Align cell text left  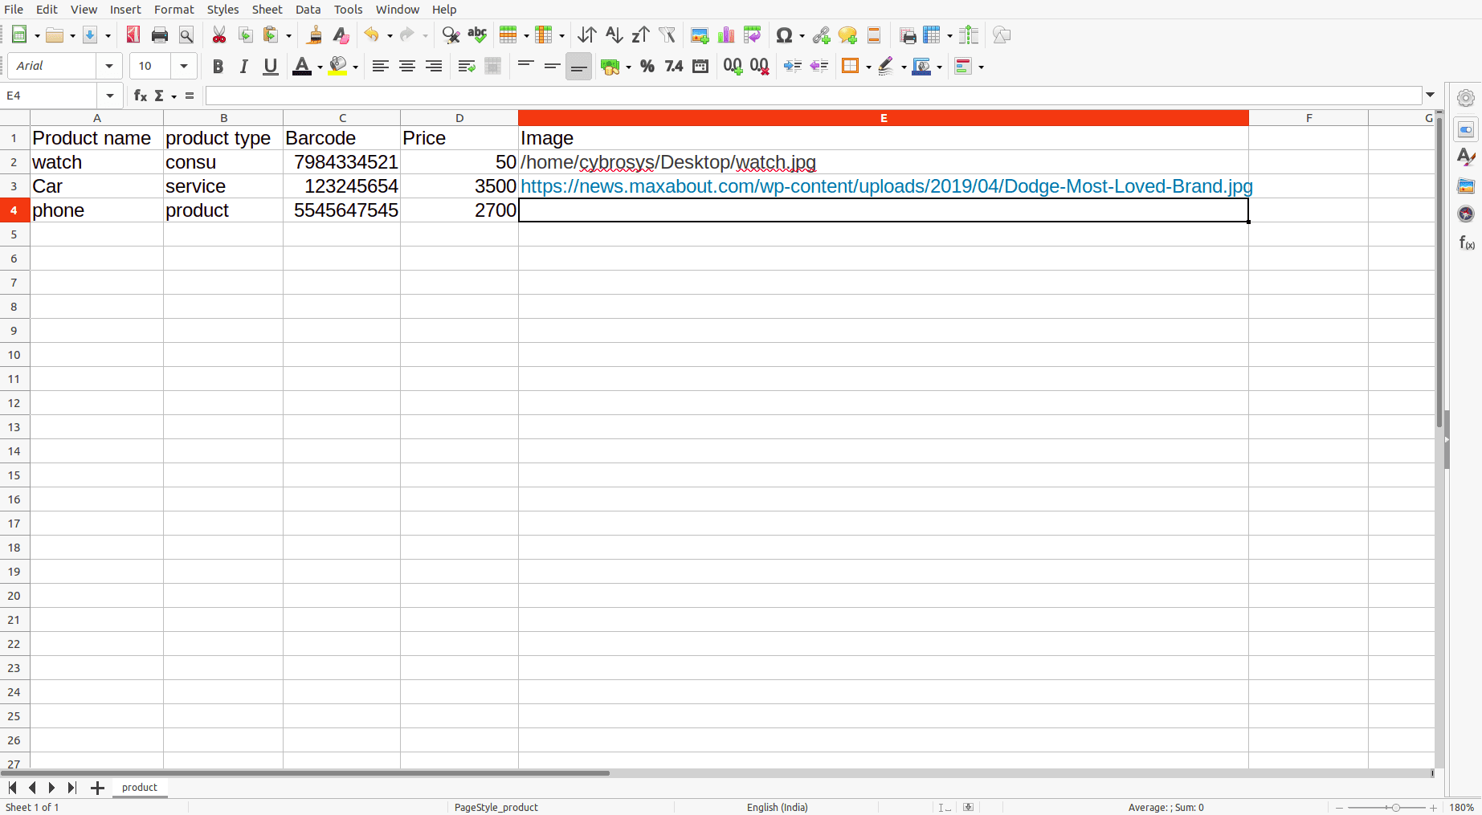click(x=380, y=66)
